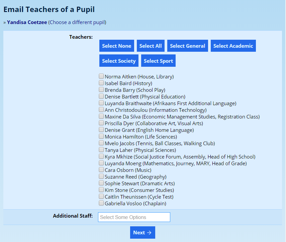Check the Cara Osborn Music checkbox
Screen dimensions: 286x242
tap(101, 170)
